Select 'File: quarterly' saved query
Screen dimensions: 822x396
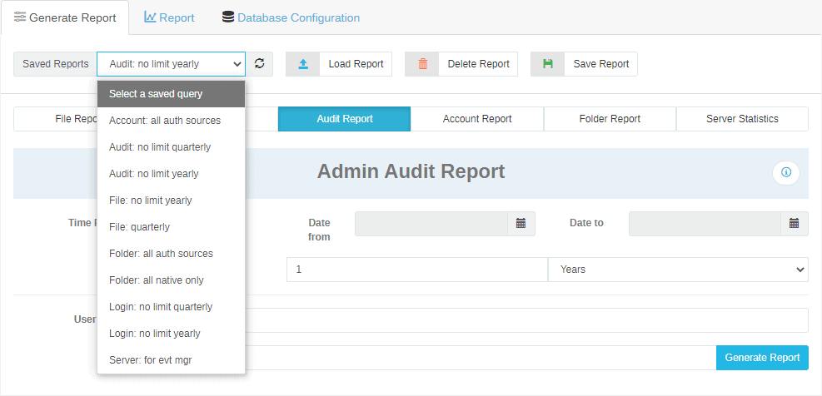[139, 227]
